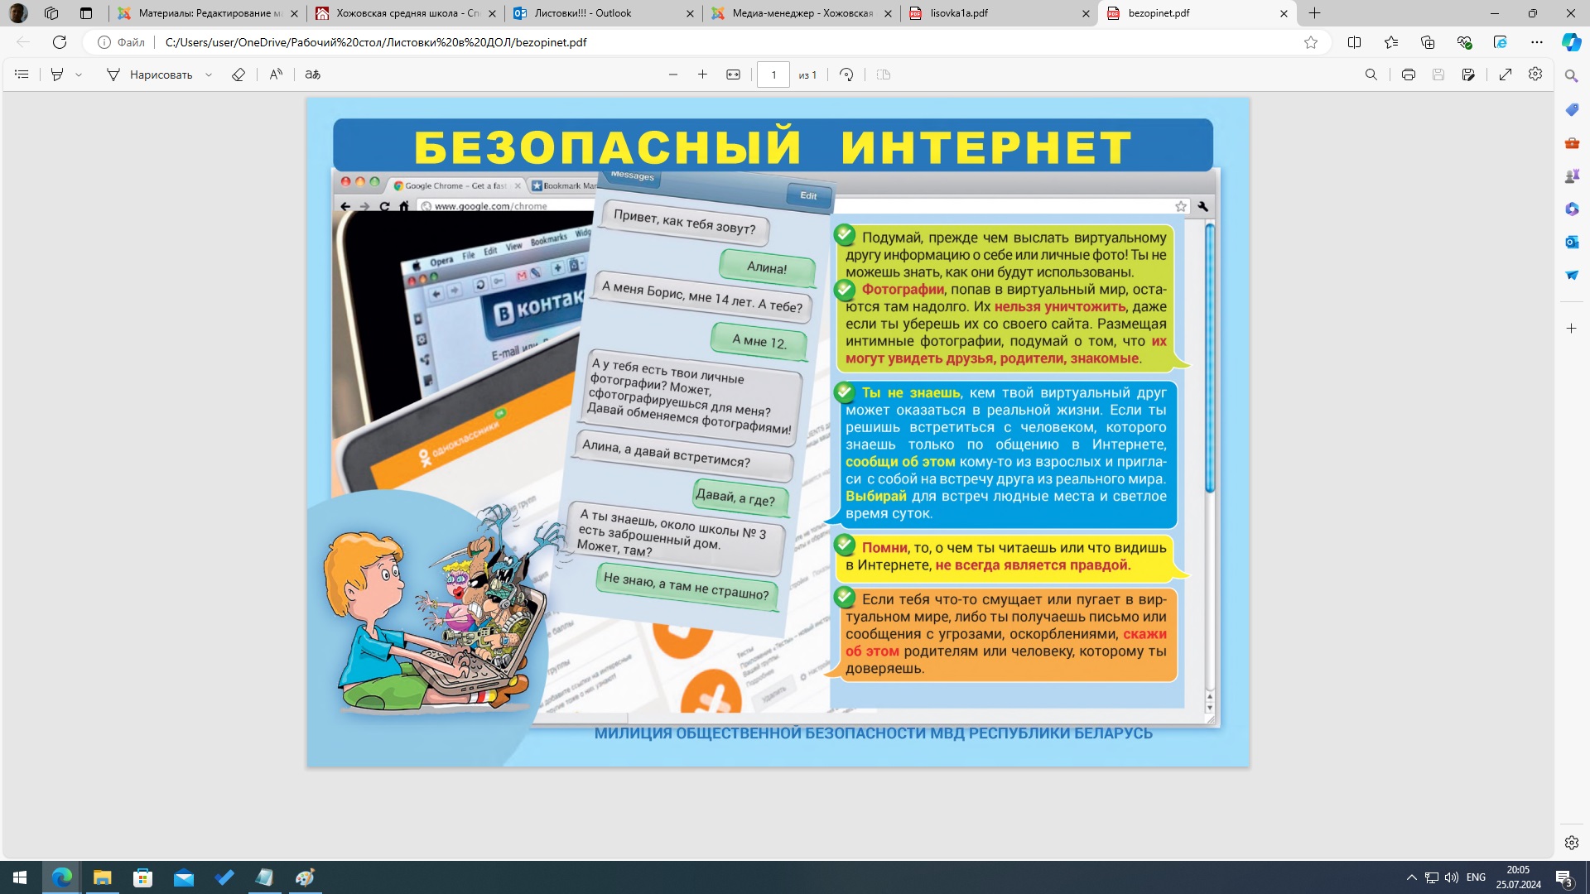Screen dimensions: 1590x894
Task: Open Windows Start menu
Action: 20,877
